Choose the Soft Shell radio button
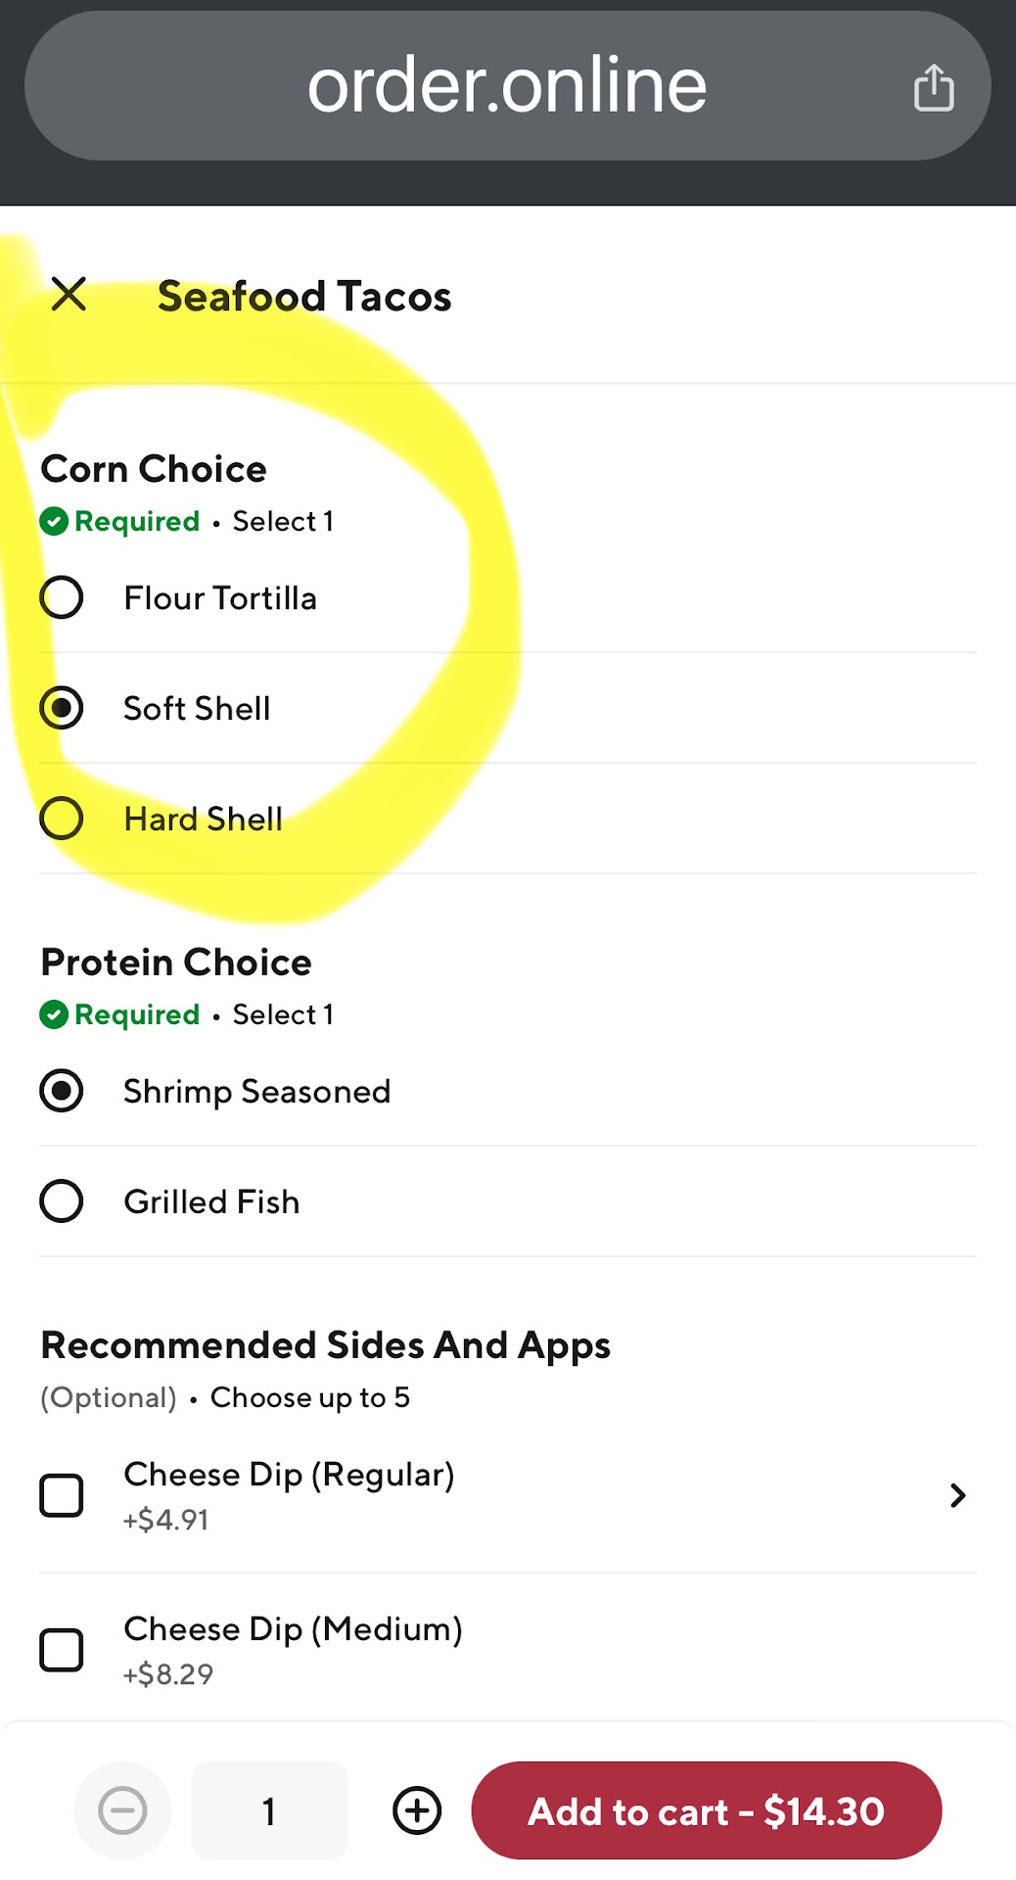 (x=62, y=708)
